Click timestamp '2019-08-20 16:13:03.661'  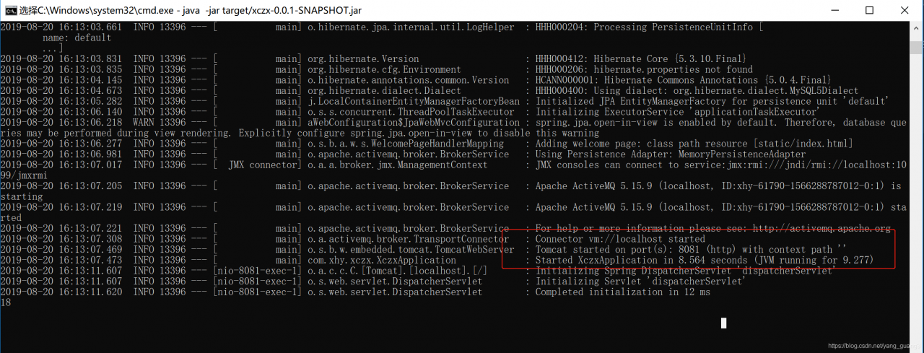point(61,27)
